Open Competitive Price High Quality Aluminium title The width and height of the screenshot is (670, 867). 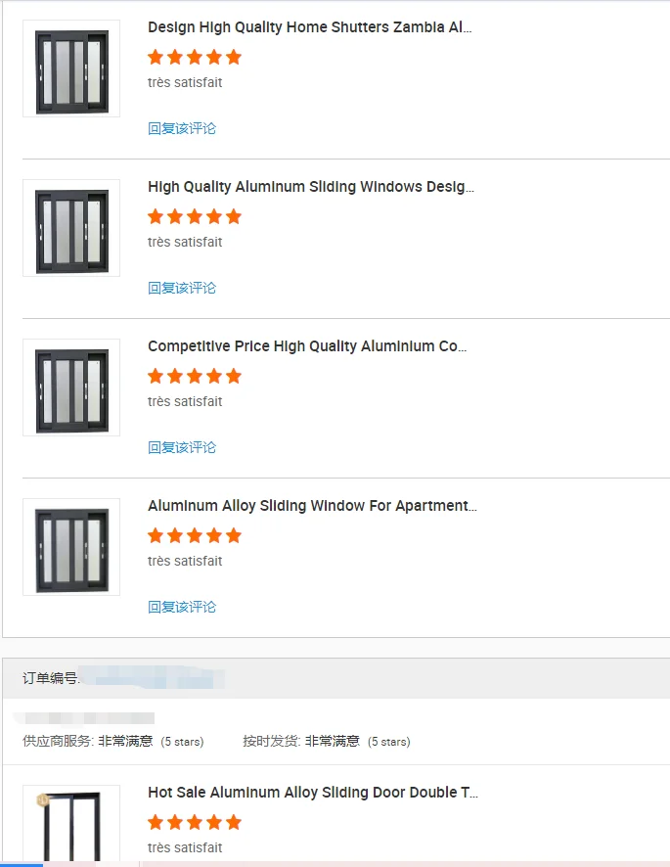coord(307,346)
